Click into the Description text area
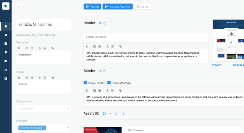Screen dimensions: 244x133 [44, 57]
